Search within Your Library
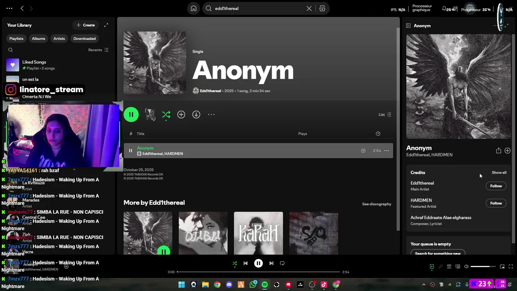Screen dimensions: 517x291 coord(11,50)
